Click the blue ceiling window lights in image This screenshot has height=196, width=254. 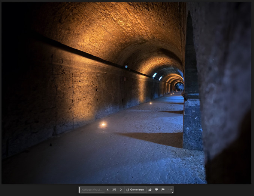pyautogui.click(x=155, y=75)
